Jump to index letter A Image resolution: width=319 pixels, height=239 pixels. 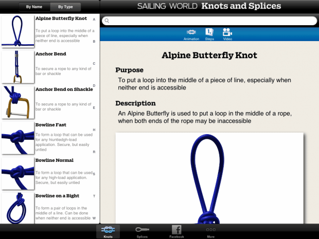point(94,20)
